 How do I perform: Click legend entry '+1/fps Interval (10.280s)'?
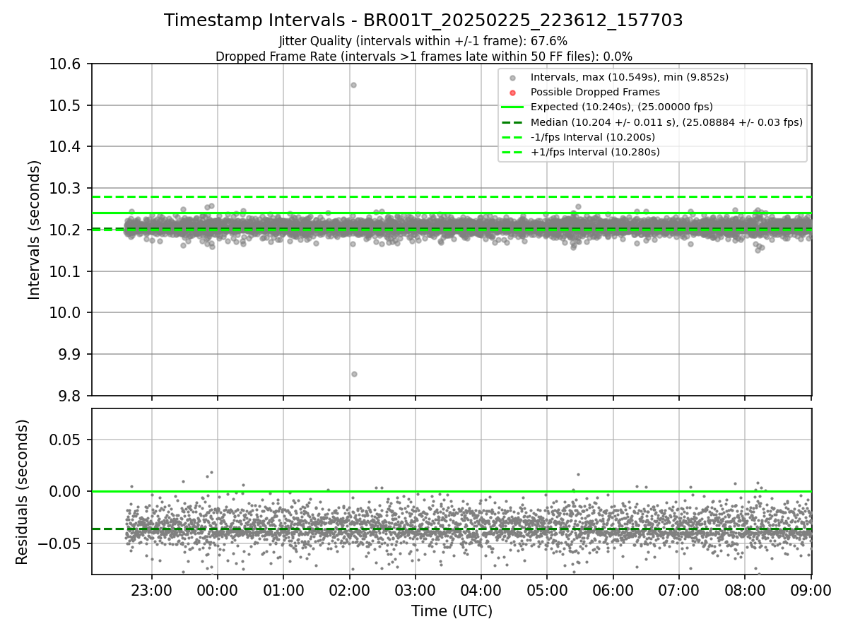595,152
